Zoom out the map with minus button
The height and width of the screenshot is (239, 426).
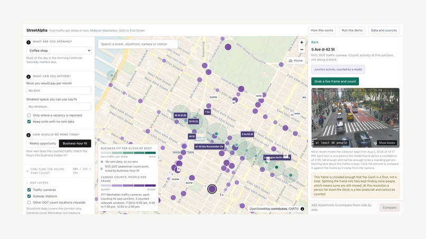coord(302,50)
